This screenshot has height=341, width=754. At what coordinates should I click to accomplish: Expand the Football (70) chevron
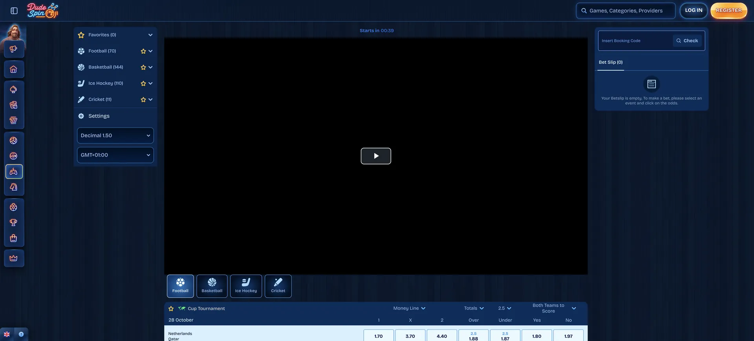tap(150, 51)
